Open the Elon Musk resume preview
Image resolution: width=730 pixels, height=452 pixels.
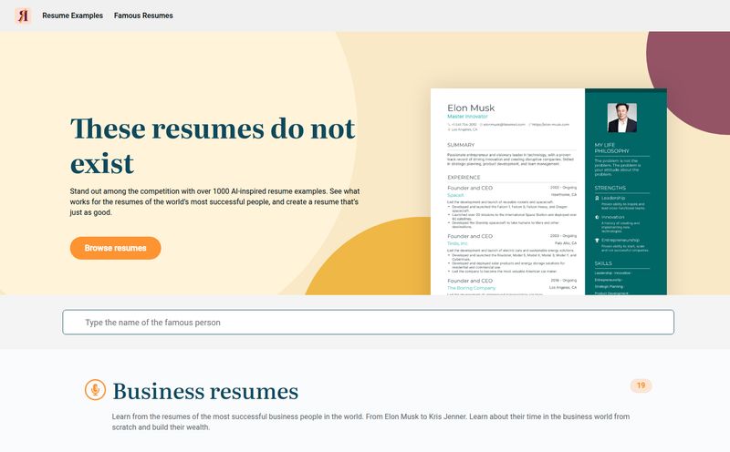click(548, 191)
